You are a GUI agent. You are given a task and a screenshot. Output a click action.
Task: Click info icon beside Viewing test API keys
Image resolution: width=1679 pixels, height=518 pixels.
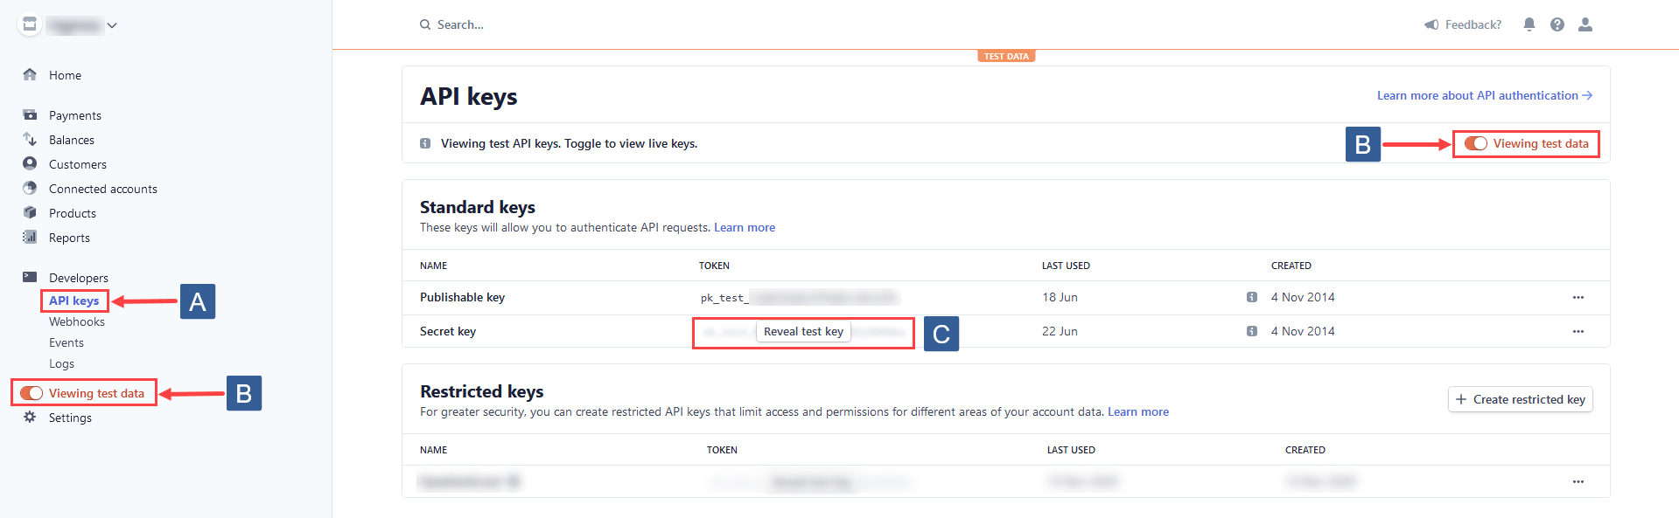tap(425, 143)
